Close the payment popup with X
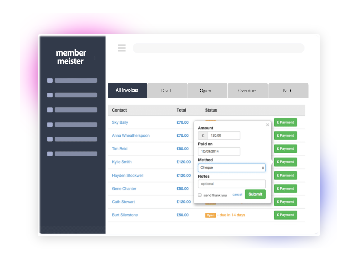The image size is (357, 274). [x=268, y=125]
